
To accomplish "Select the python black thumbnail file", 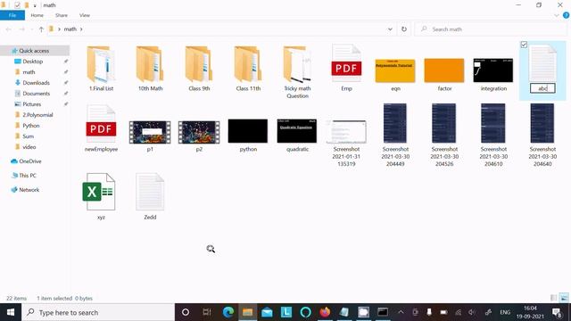I will [x=248, y=135].
